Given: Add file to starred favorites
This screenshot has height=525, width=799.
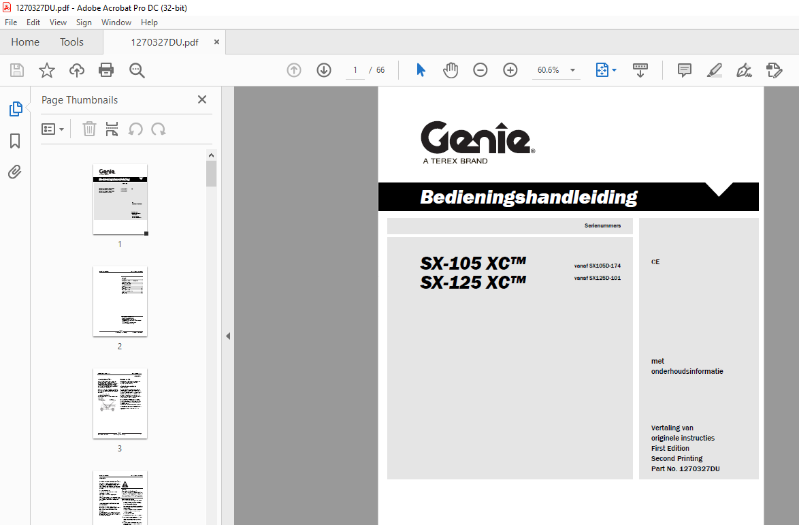Looking at the screenshot, I should [47, 70].
